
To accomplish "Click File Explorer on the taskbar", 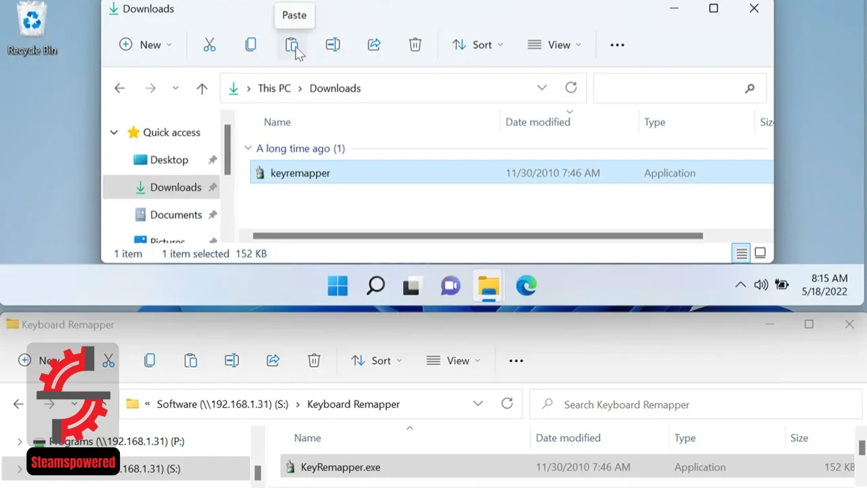I will tap(488, 286).
